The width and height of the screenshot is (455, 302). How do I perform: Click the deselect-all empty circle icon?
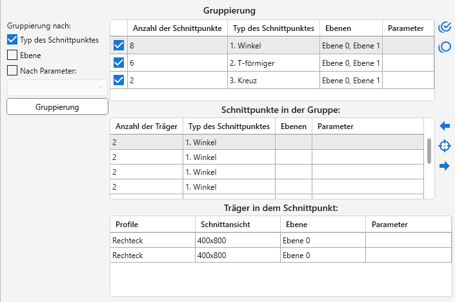(x=444, y=47)
